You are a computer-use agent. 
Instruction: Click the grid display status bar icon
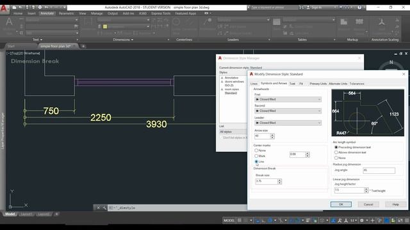(x=239, y=220)
